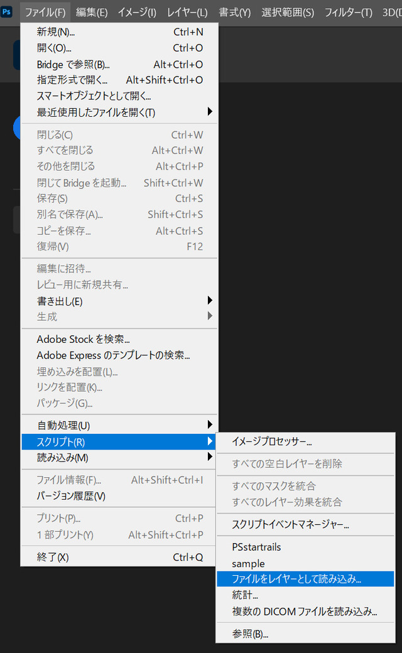Run the sample script
The width and height of the screenshot is (402, 653).
[305, 563]
